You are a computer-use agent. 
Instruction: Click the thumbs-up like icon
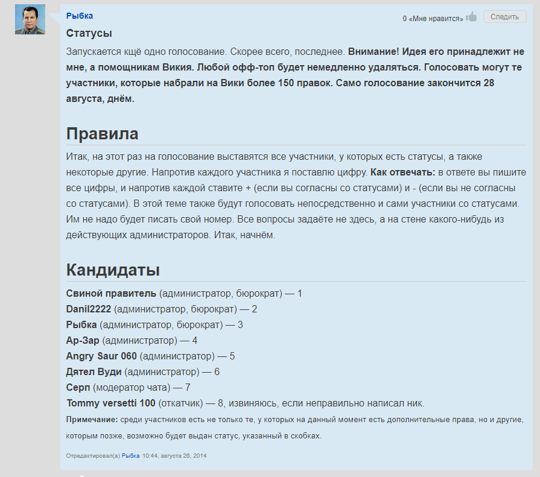pyautogui.click(x=471, y=17)
